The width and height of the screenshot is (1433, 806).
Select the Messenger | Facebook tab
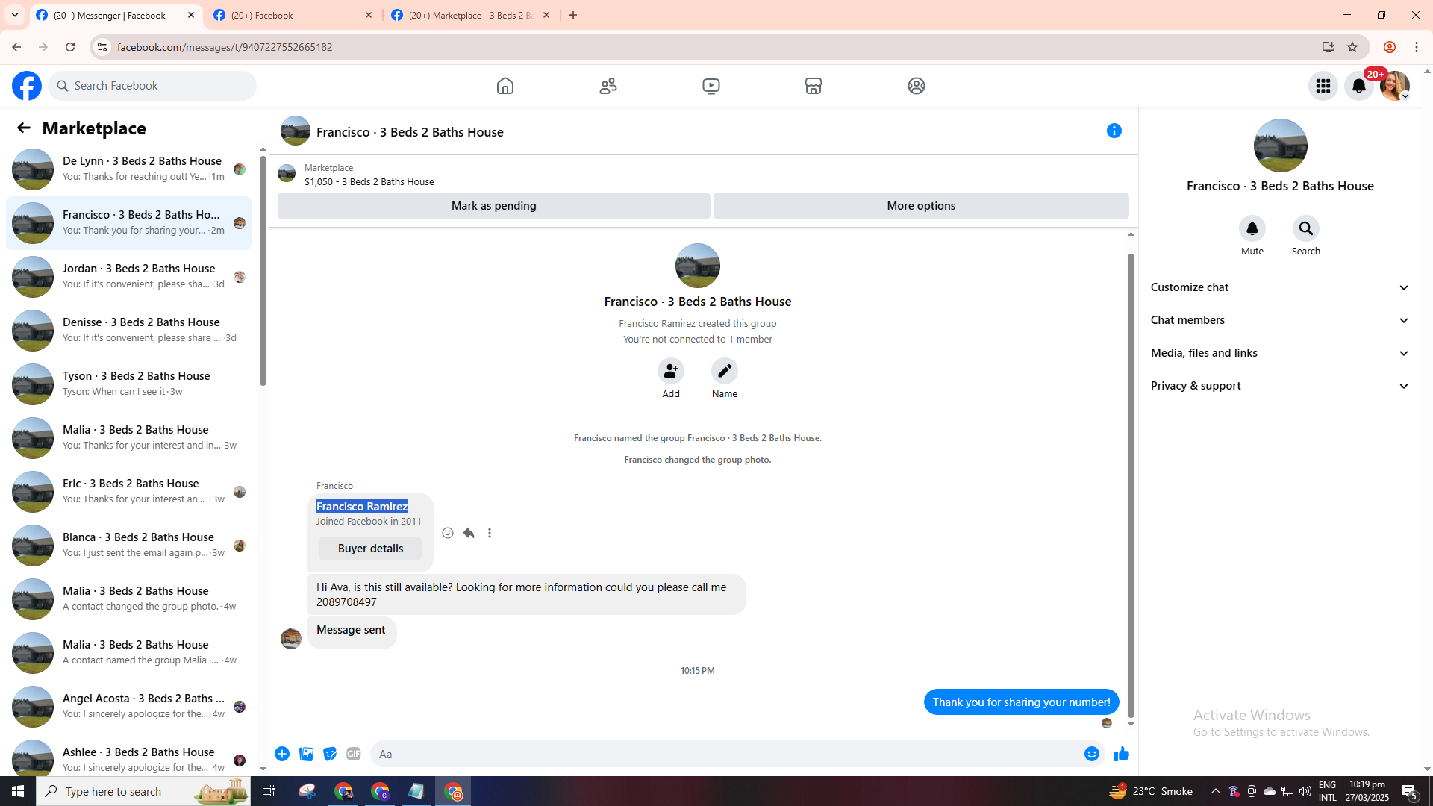[116, 15]
